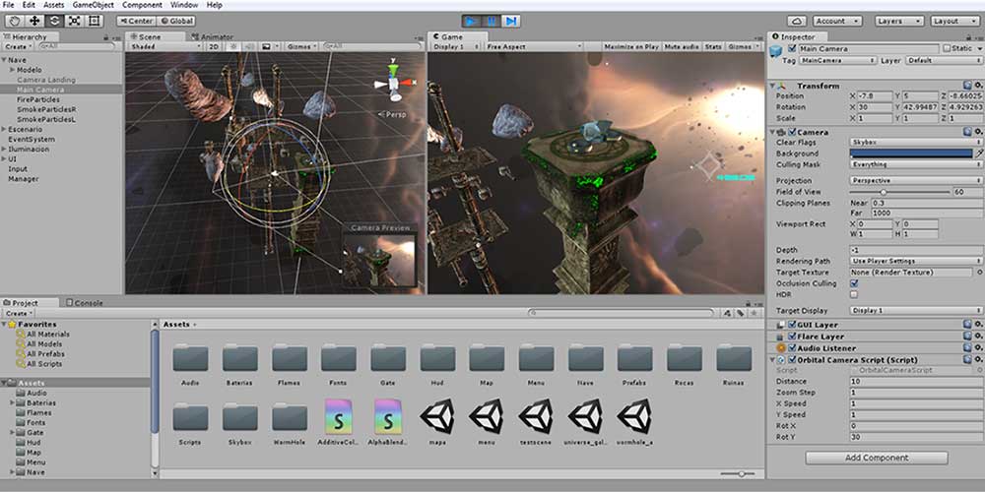
Task: Open Rendering Path dropdown
Action: [x=916, y=261]
